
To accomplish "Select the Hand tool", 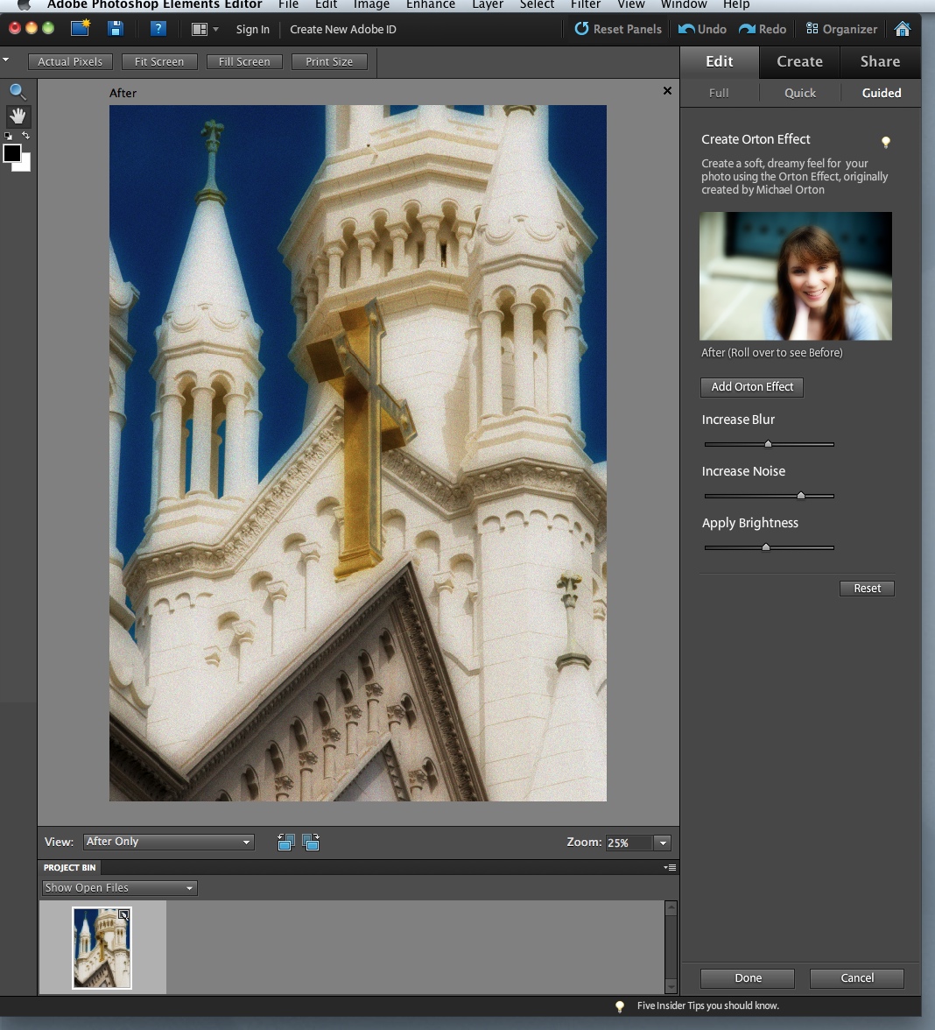I will [x=18, y=116].
